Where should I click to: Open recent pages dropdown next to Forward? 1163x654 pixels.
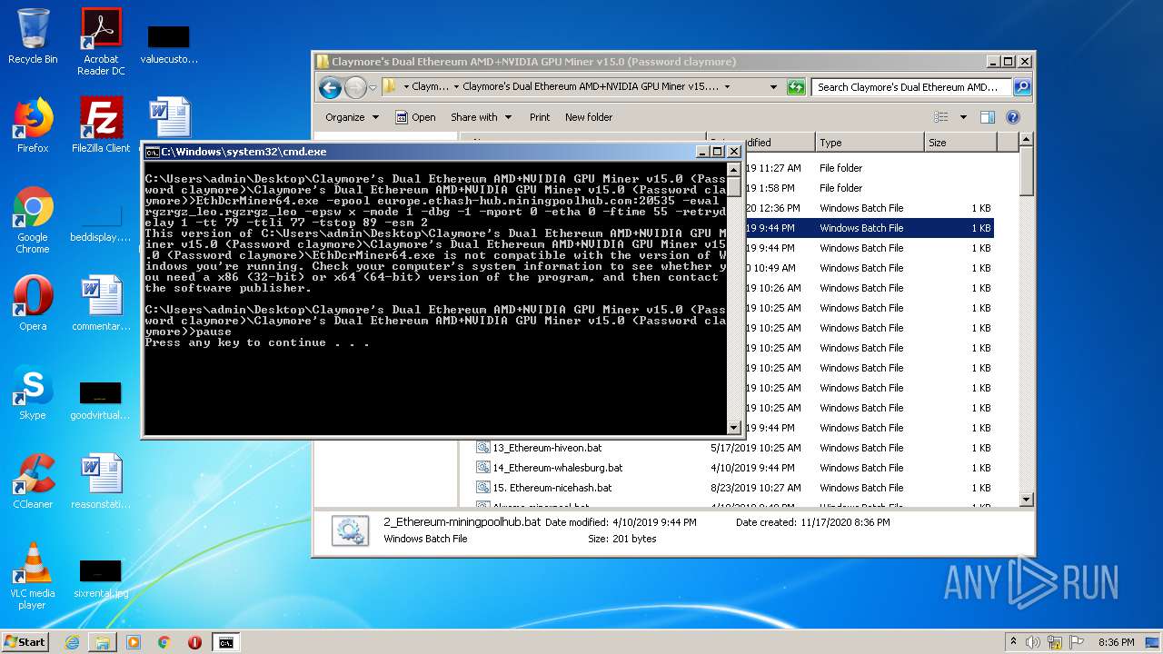373,87
